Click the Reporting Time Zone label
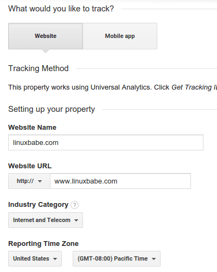Viewport: 217px width, 272px height. tap(43, 244)
